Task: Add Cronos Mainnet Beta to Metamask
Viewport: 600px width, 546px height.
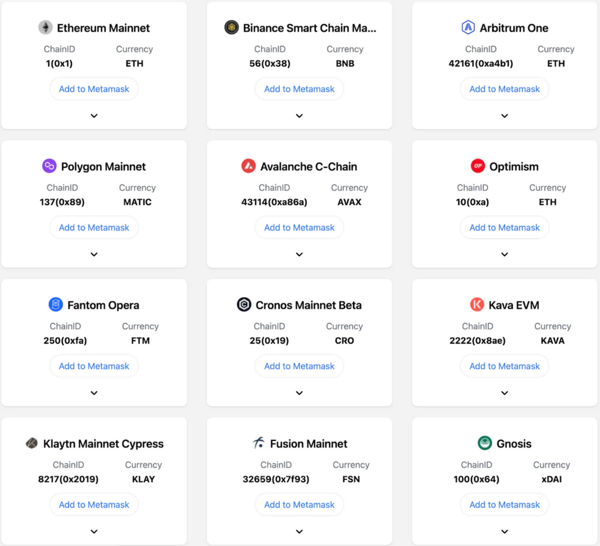Action: (299, 366)
